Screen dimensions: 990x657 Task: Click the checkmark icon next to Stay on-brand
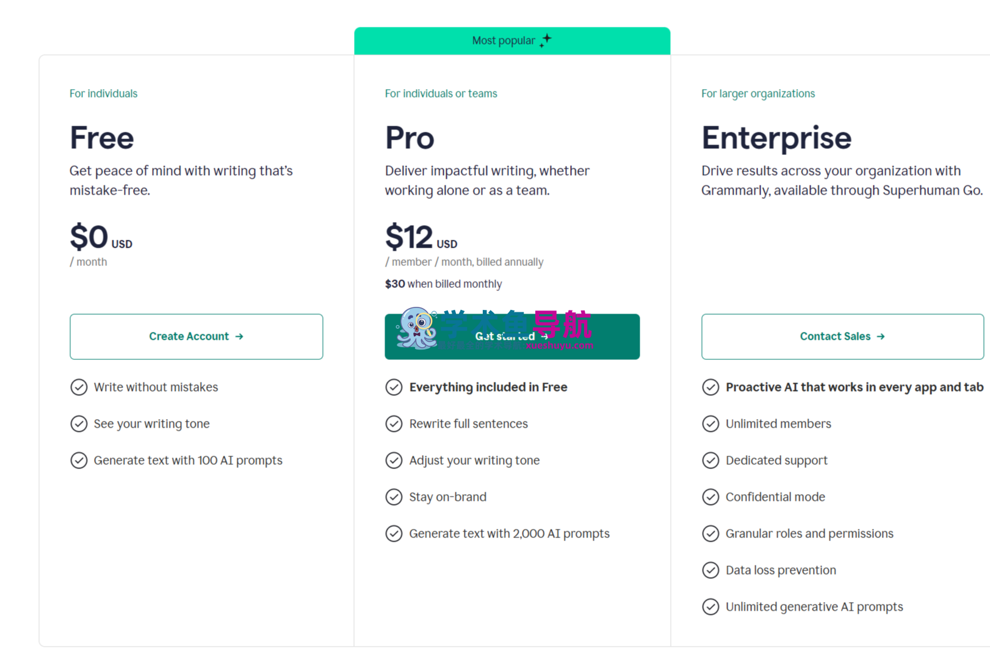pyautogui.click(x=394, y=497)
